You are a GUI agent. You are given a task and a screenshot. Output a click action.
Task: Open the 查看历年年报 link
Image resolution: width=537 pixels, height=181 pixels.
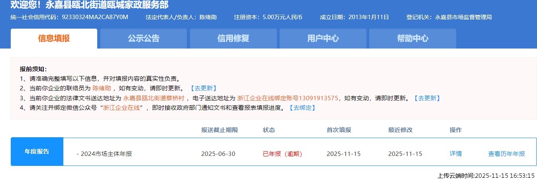pos(506,154)
